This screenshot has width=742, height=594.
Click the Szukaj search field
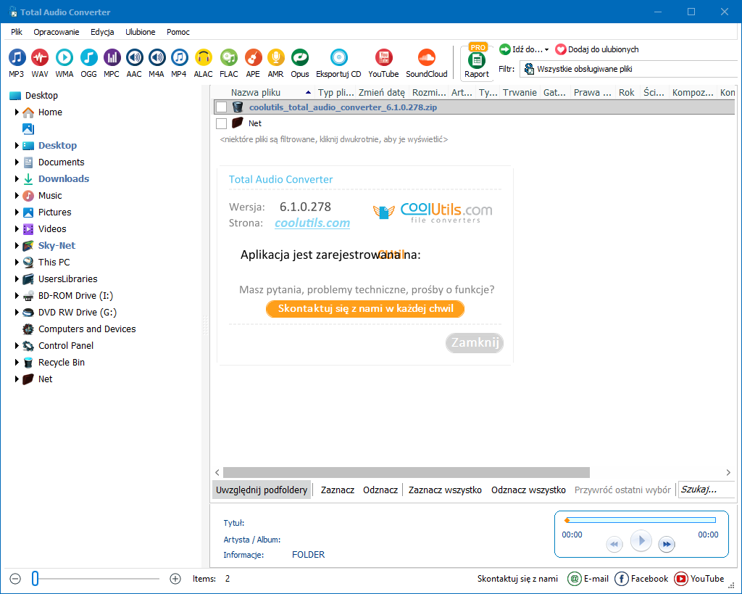tap(706, 490)
